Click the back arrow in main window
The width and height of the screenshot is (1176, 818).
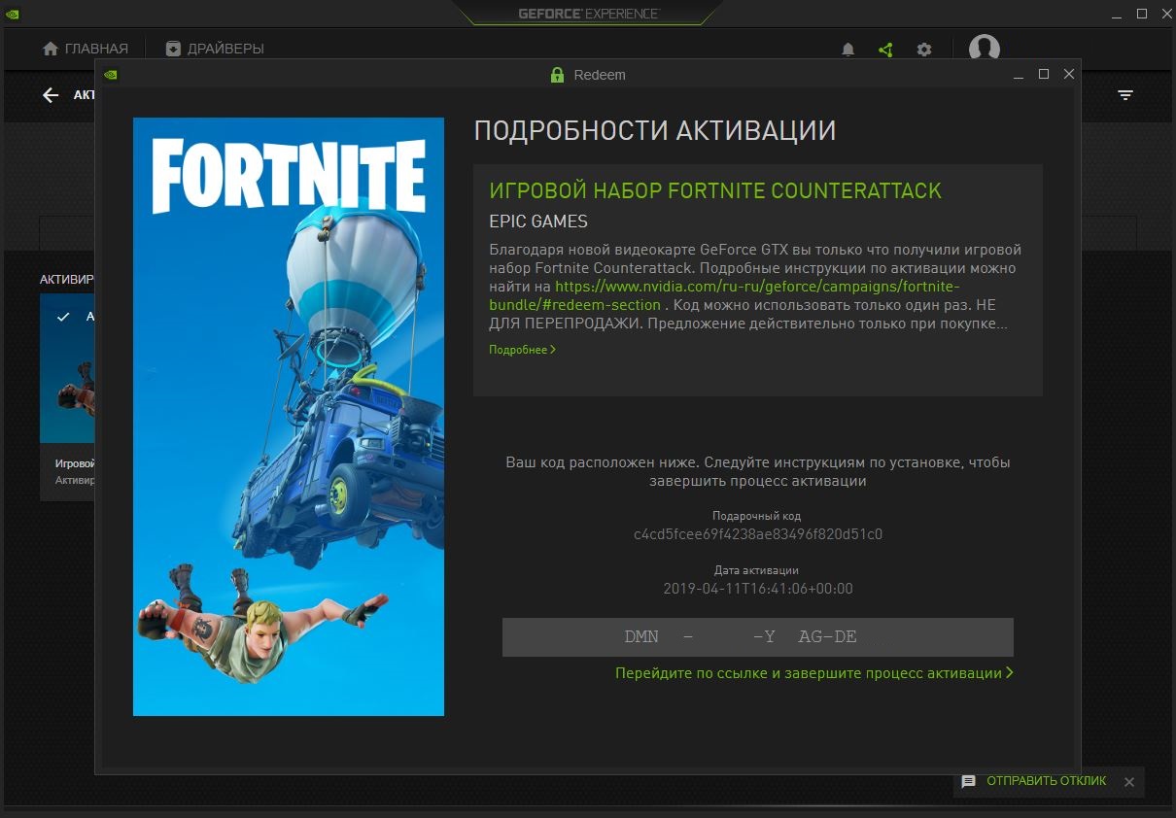point(51,95)
